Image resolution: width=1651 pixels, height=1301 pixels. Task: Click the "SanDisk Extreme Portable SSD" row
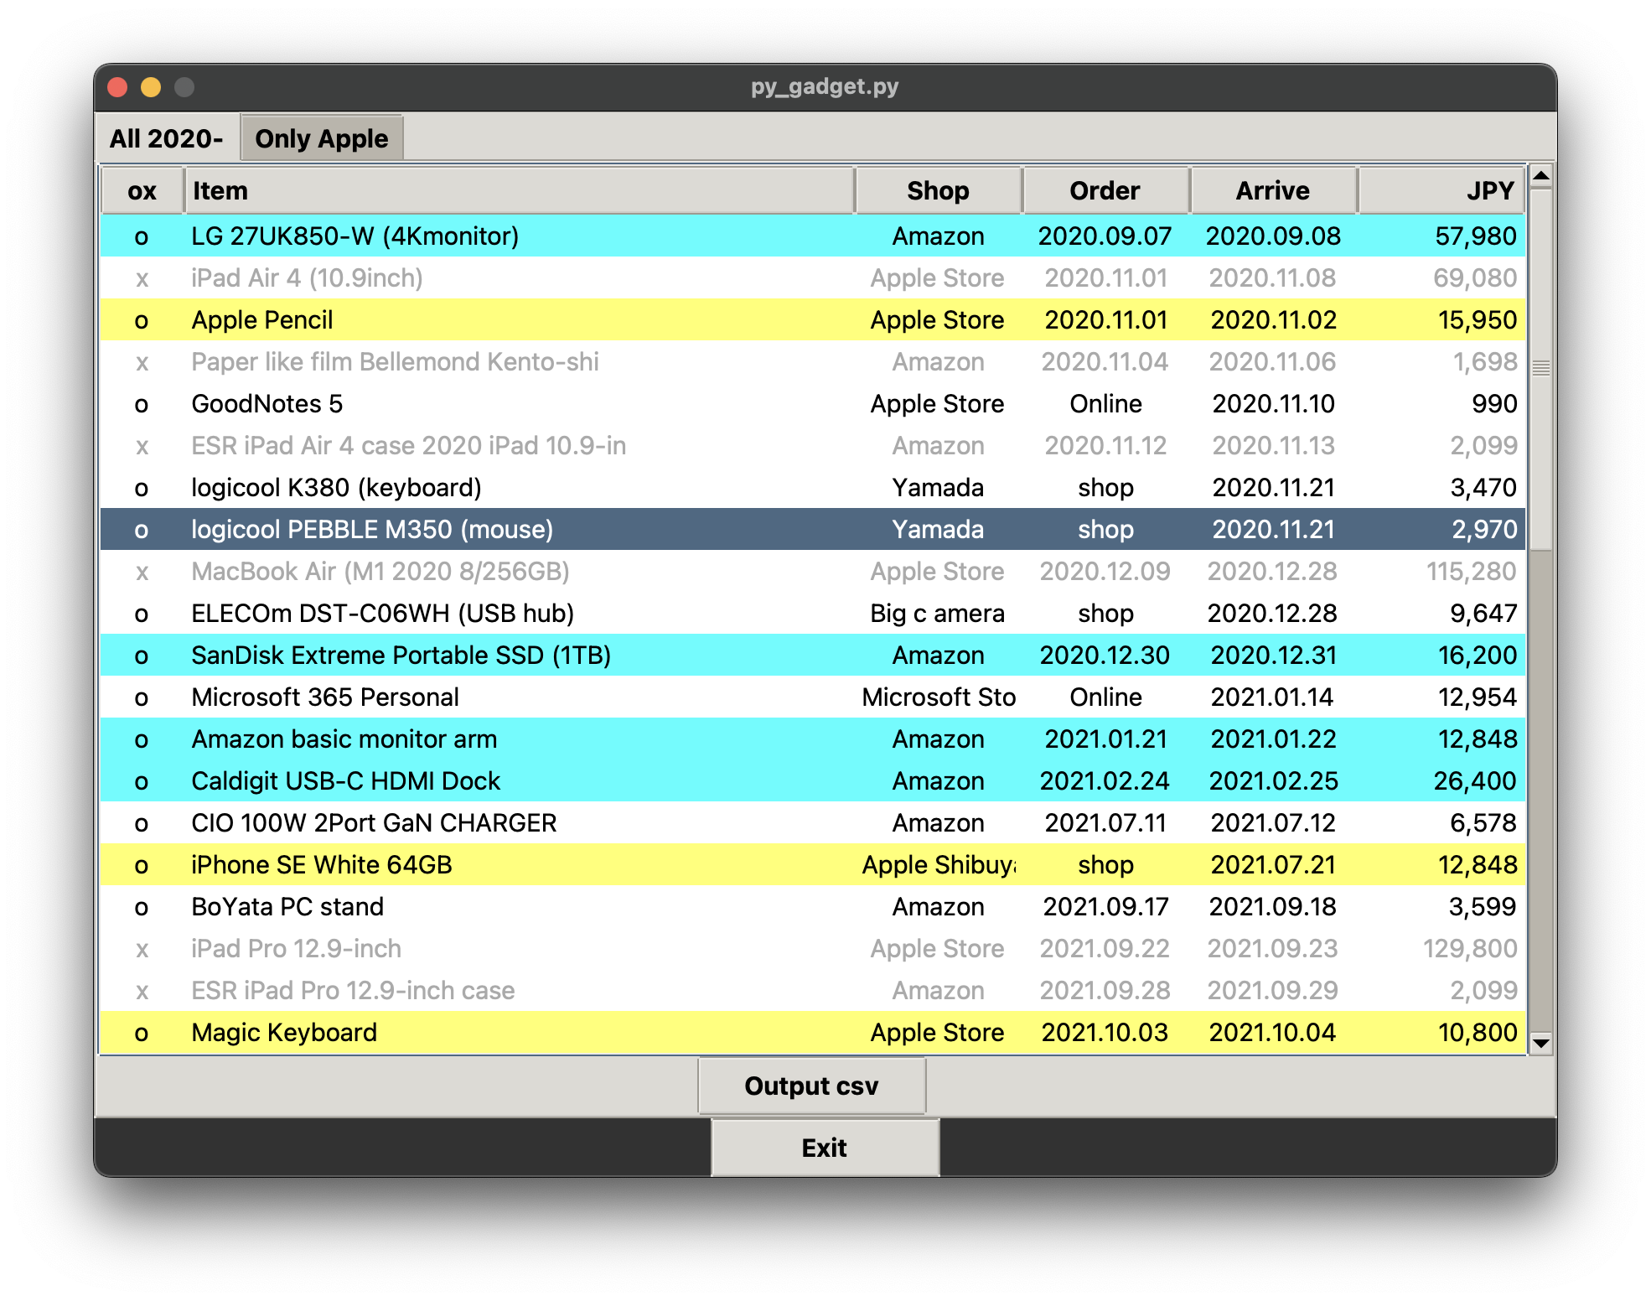[x=587, y=655]
